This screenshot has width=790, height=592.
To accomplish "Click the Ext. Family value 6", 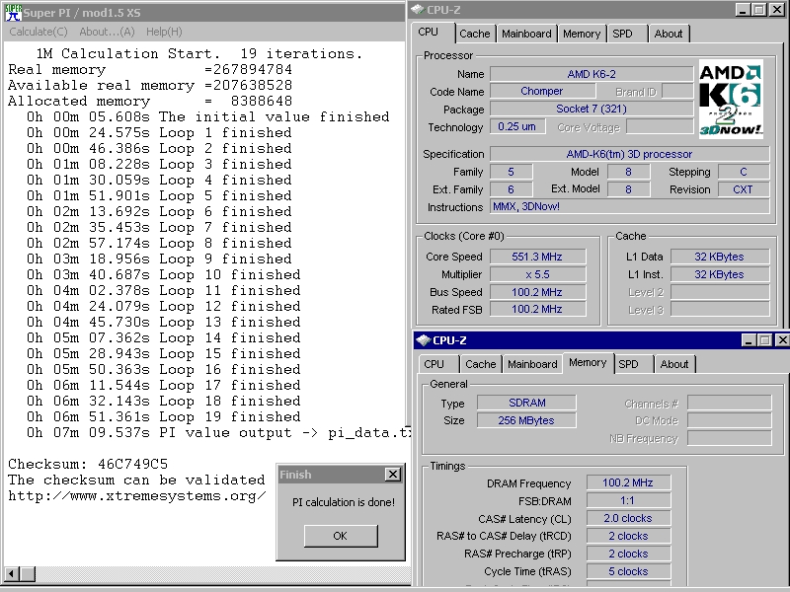I will click(x=511, y=189).
